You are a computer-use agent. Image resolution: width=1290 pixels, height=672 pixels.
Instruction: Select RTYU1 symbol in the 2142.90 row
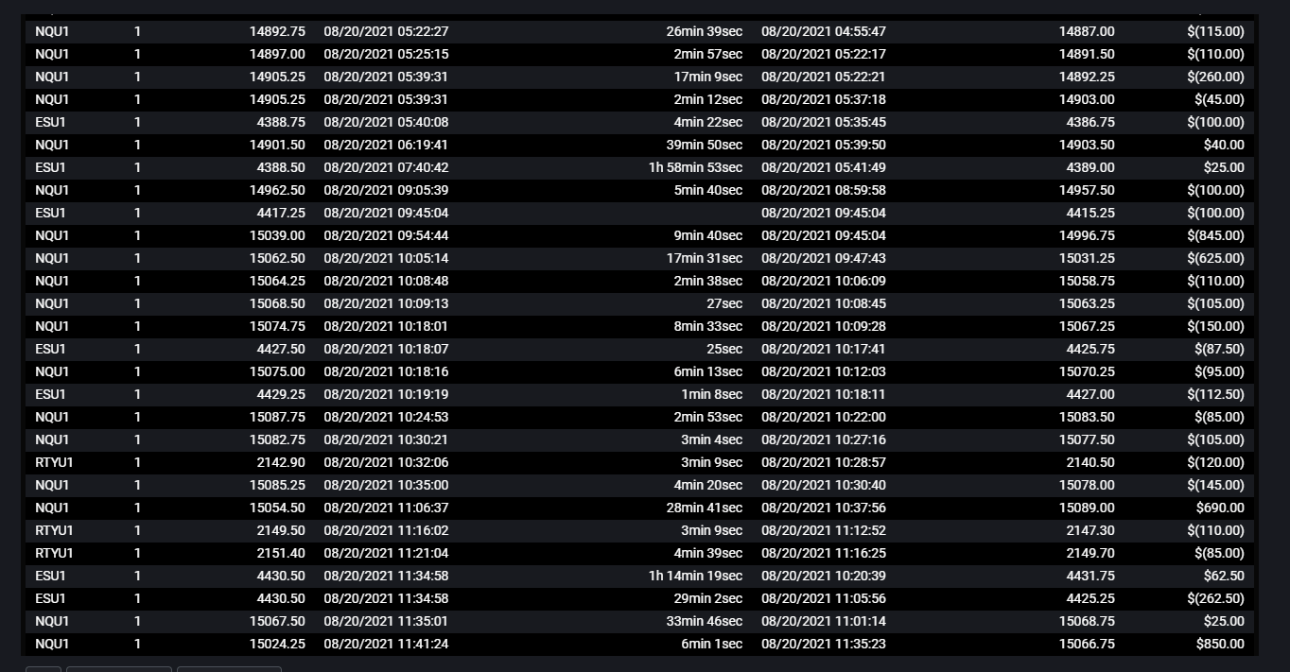pos(54,462)
